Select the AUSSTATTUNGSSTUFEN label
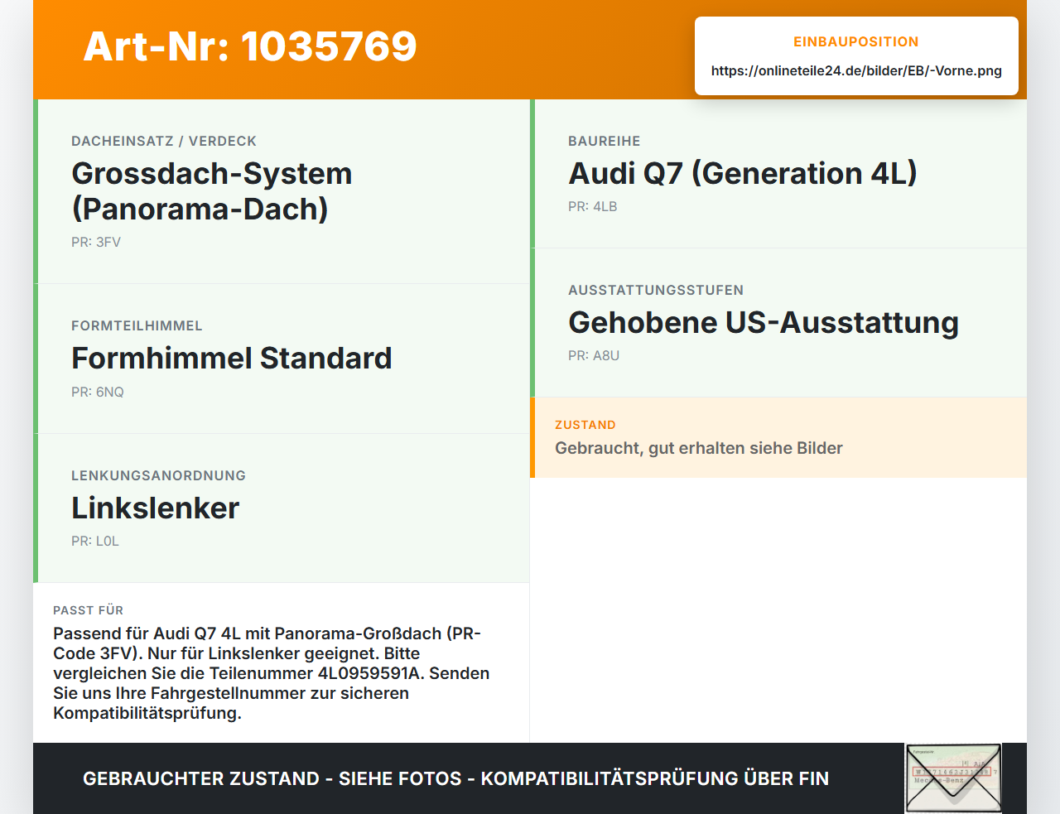This screenshot has width=1060, height=814. (656, 290)
